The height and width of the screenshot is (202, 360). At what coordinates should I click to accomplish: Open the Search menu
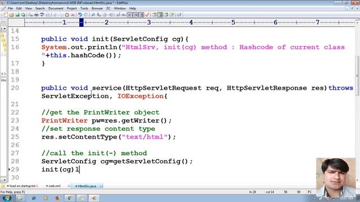tap(40, 8)
